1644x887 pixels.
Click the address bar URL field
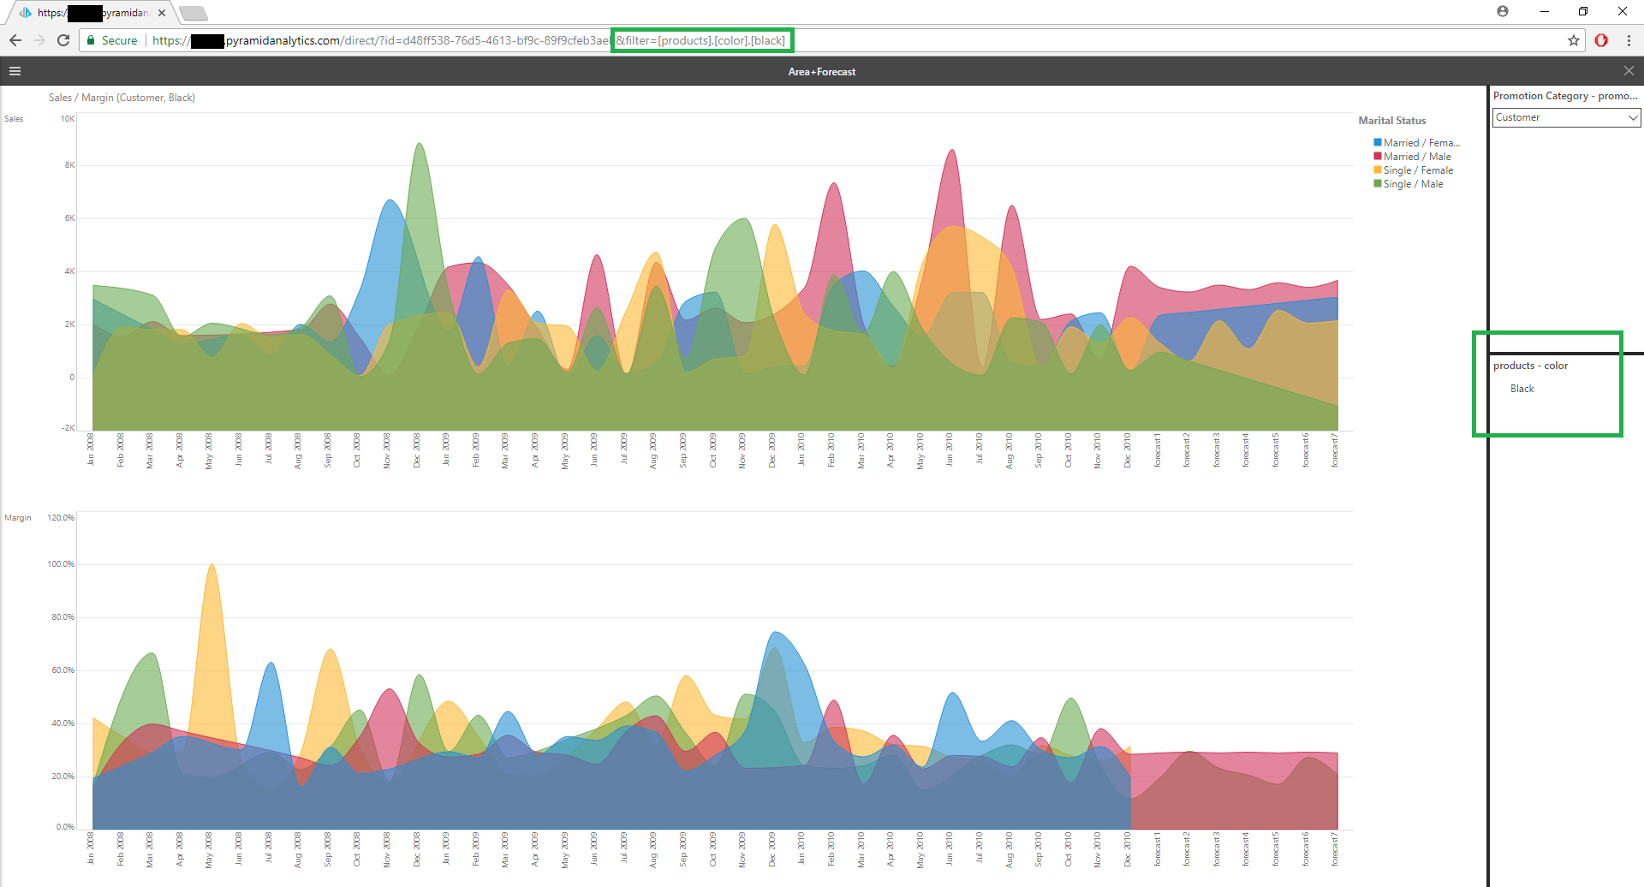click(x=1113, y=40)
